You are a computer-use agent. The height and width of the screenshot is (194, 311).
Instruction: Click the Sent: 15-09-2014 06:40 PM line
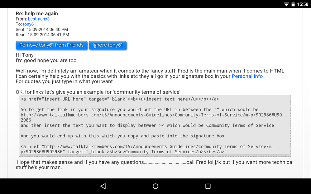pyautogui.click(x=42, y=30)
